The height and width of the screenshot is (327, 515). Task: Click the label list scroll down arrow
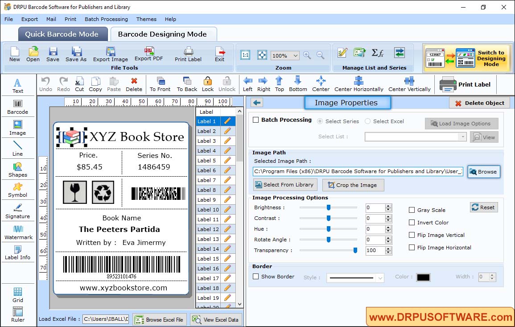click(239, 304)
